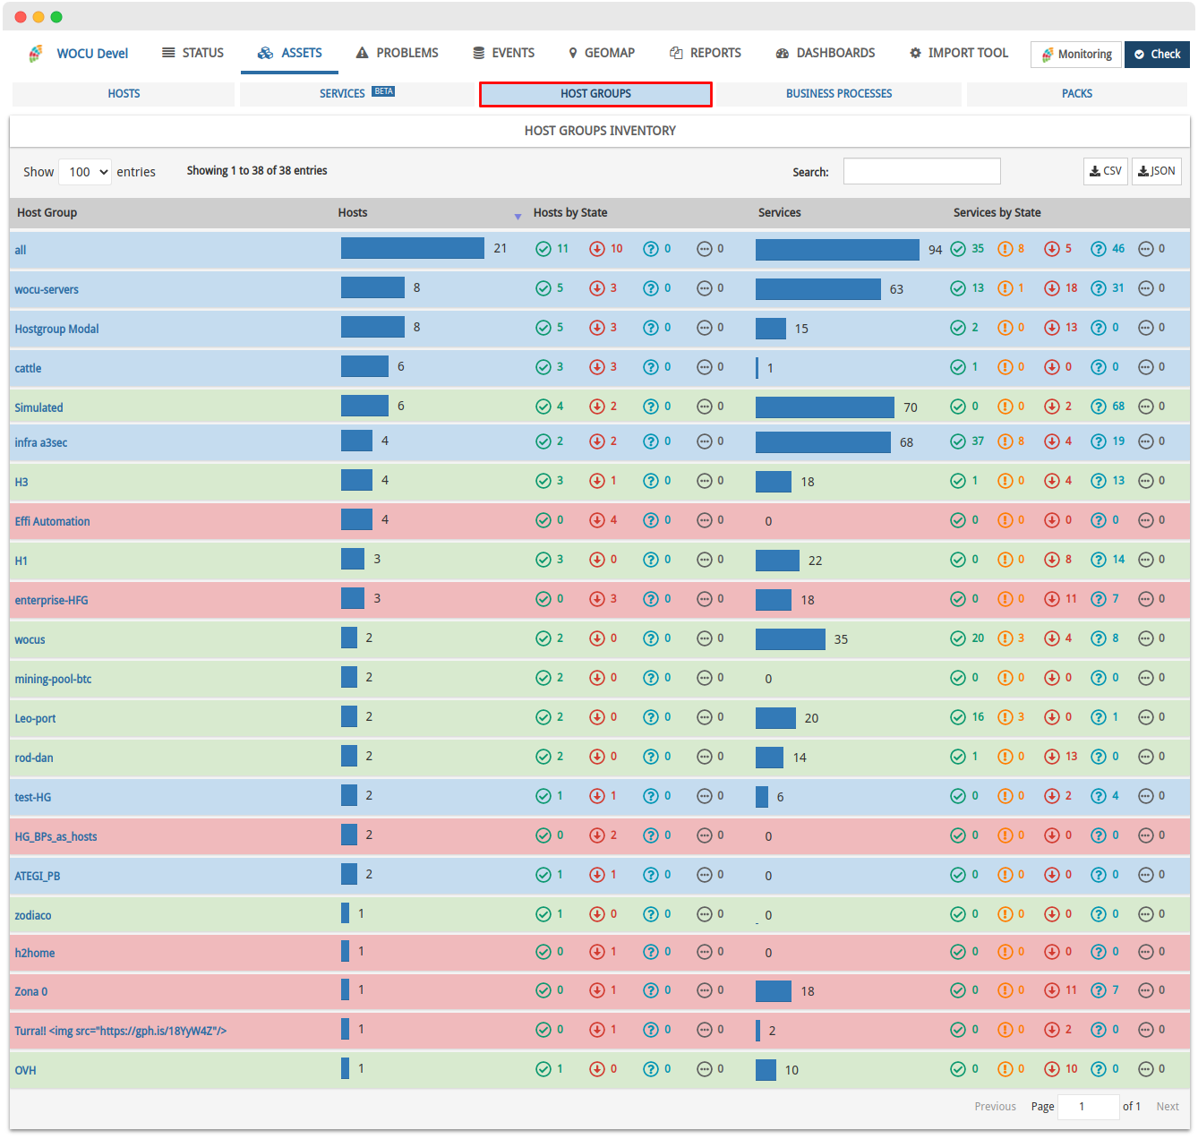Image resolution: width=1198 pixels, height=1139 pixels.
Task: Click hosts UP icon in 'all' row
Action: click(543, 249)
